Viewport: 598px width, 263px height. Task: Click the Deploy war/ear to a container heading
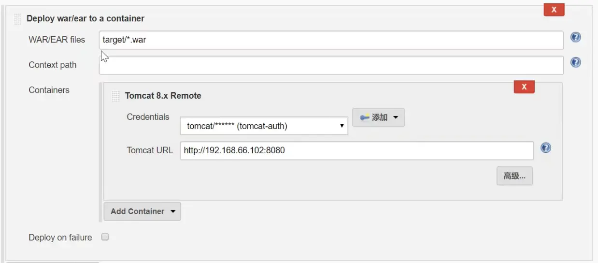[85, 19]
